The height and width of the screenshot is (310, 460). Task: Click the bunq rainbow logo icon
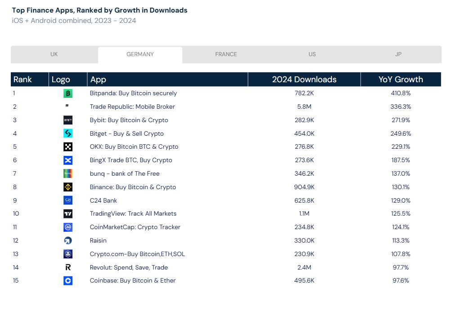click(x=68, y=174)
